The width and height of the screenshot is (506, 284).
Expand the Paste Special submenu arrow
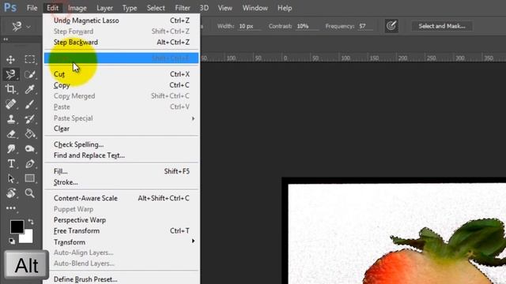click(x=193, y=118)
